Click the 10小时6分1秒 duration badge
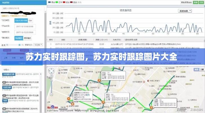The image size is (205, 113). point(9,74)
